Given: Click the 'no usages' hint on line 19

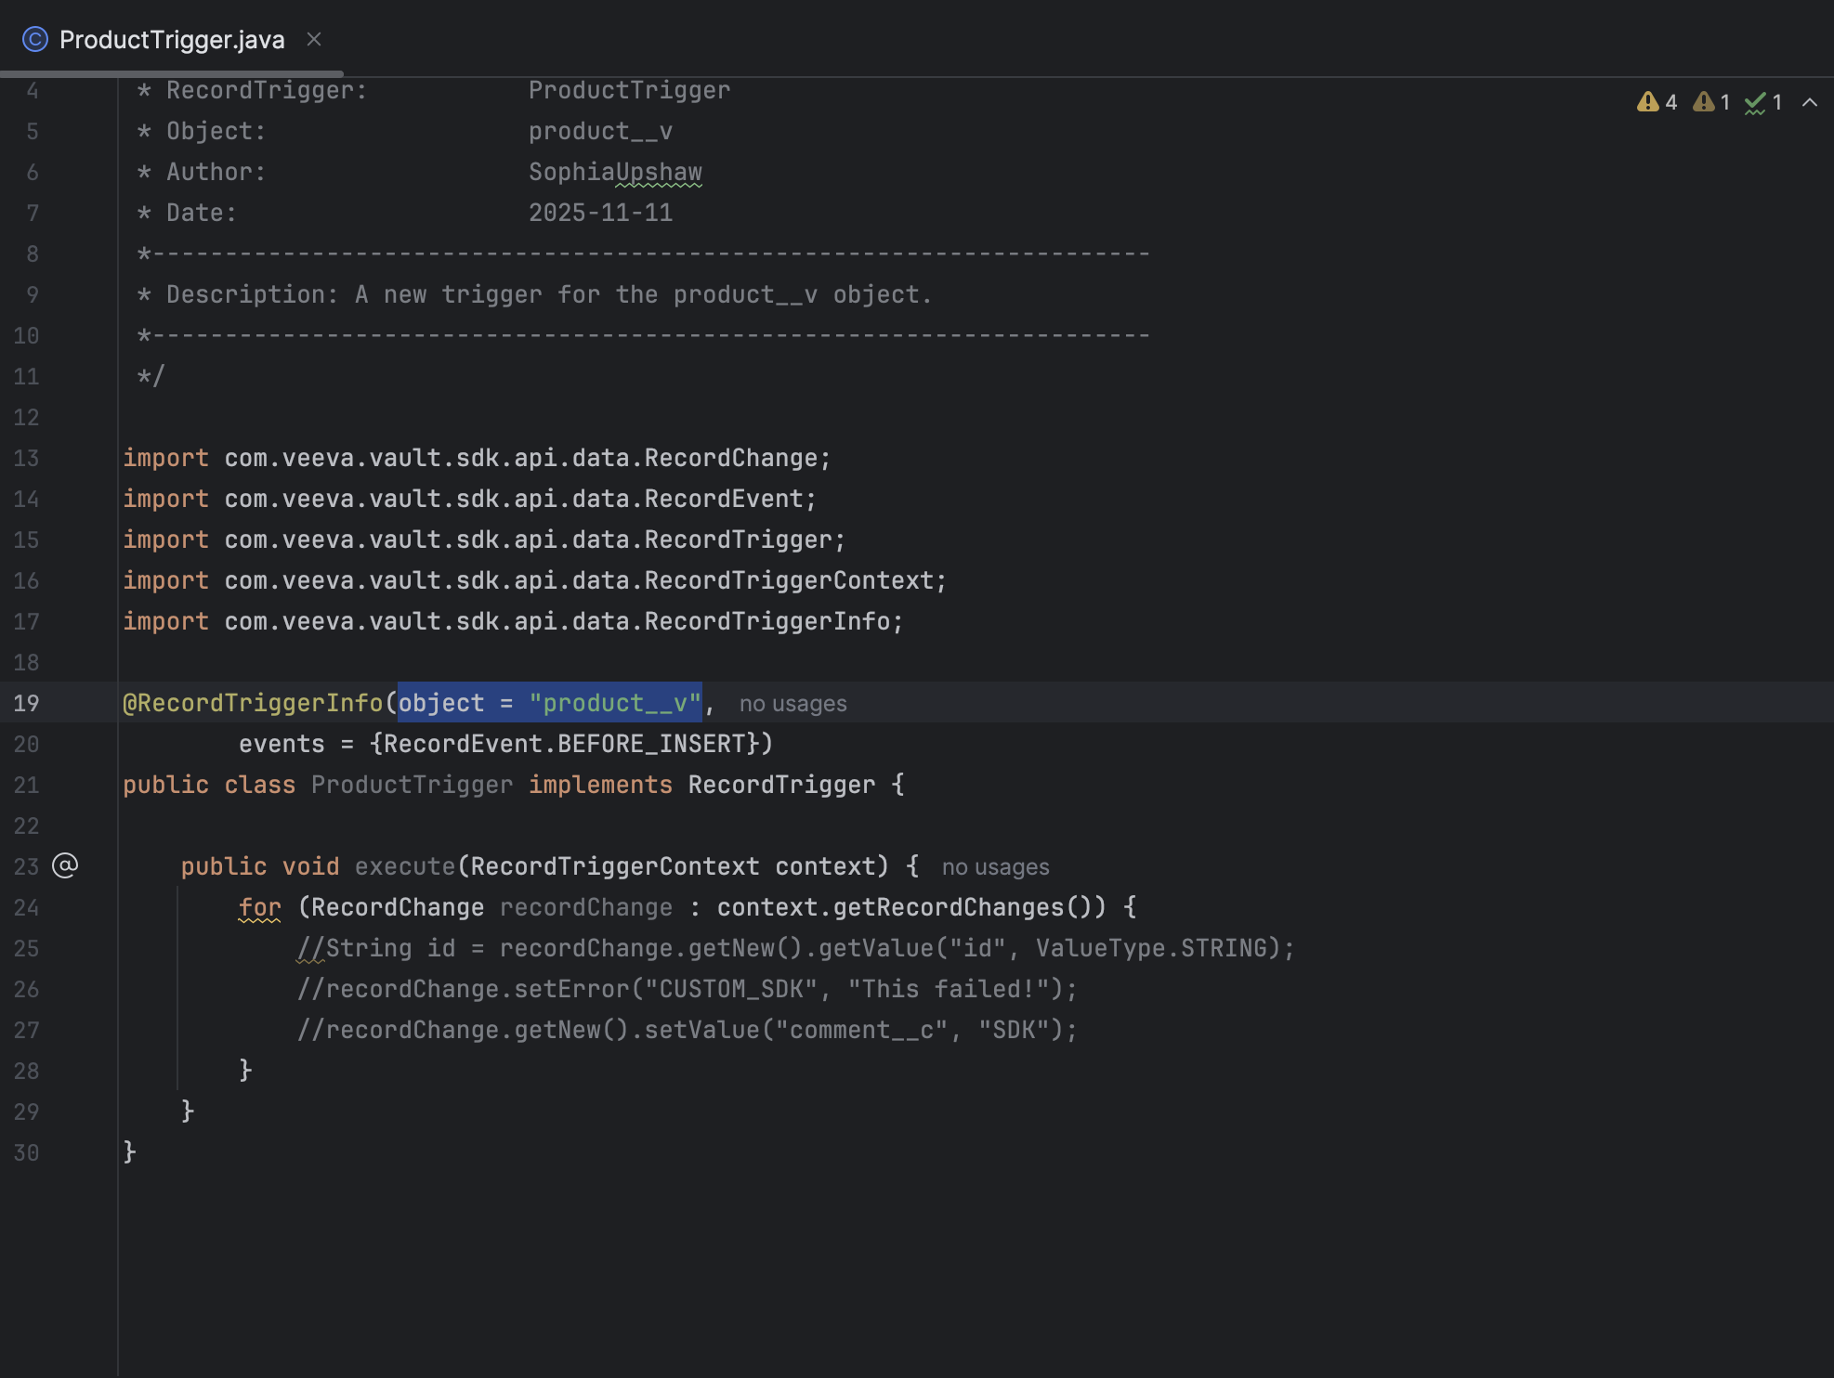Looking at the screenshot, I should click(x=793, y=704).
